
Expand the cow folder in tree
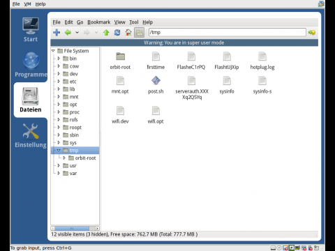pyautogui.click(x=59, y=66)
